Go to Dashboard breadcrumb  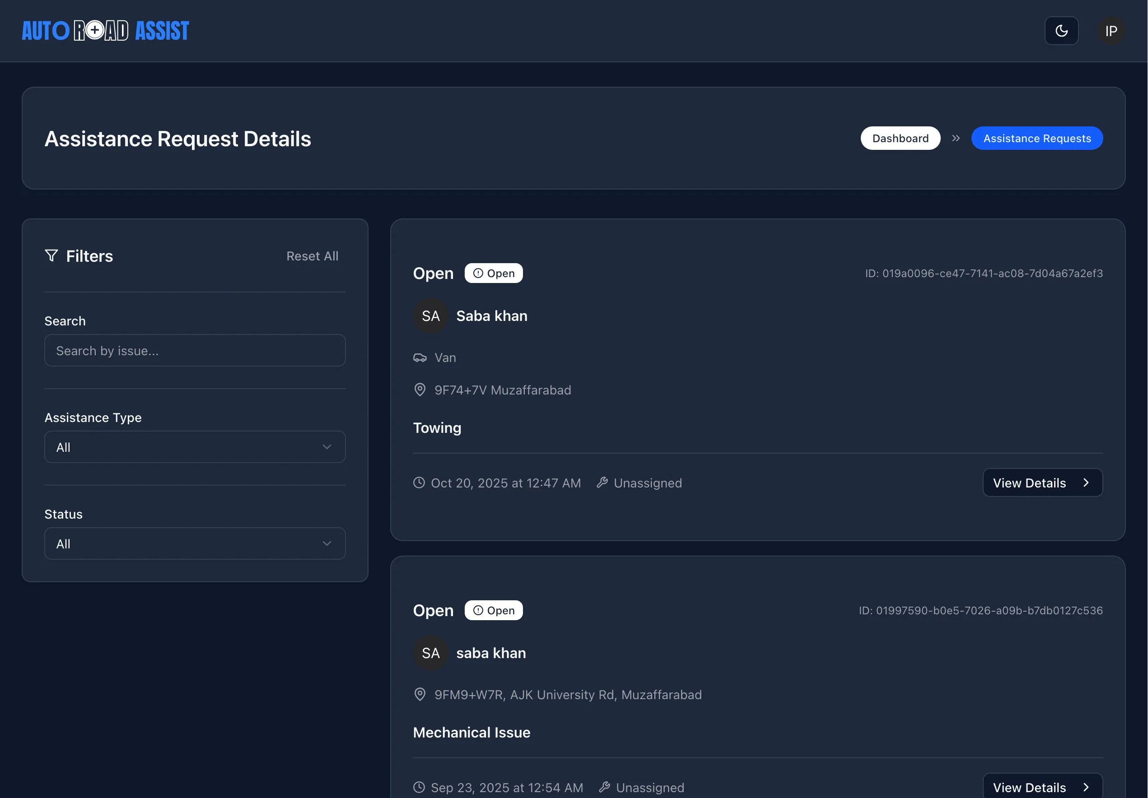point(900,139)
